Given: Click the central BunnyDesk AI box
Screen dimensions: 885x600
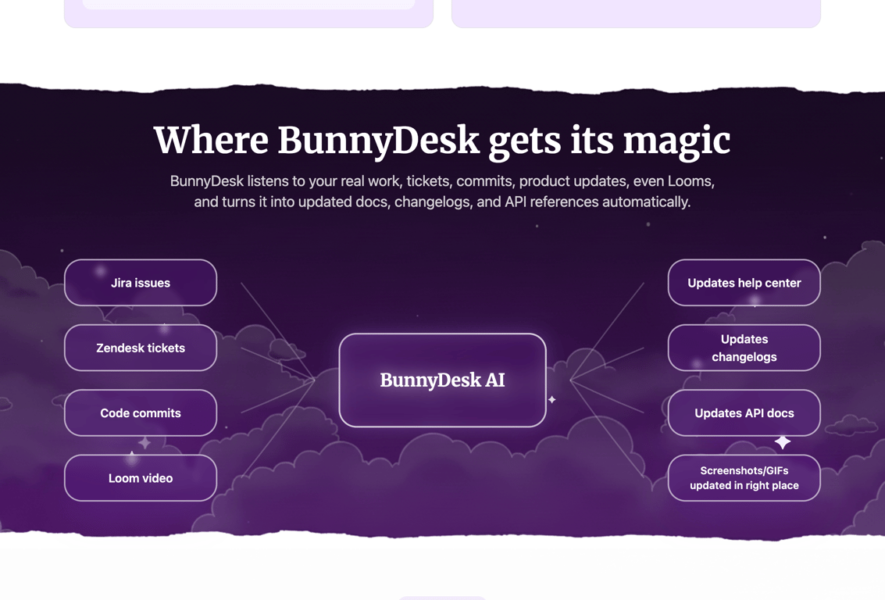Looking at the screenshot, I should [x=442, y=380].
